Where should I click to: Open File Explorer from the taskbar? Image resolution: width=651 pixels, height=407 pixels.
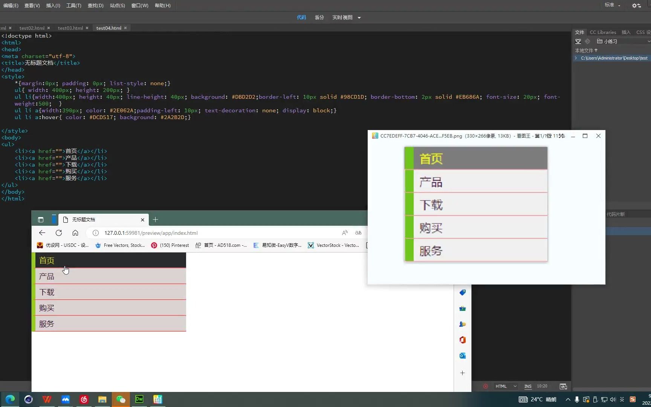tap(102, 399)
